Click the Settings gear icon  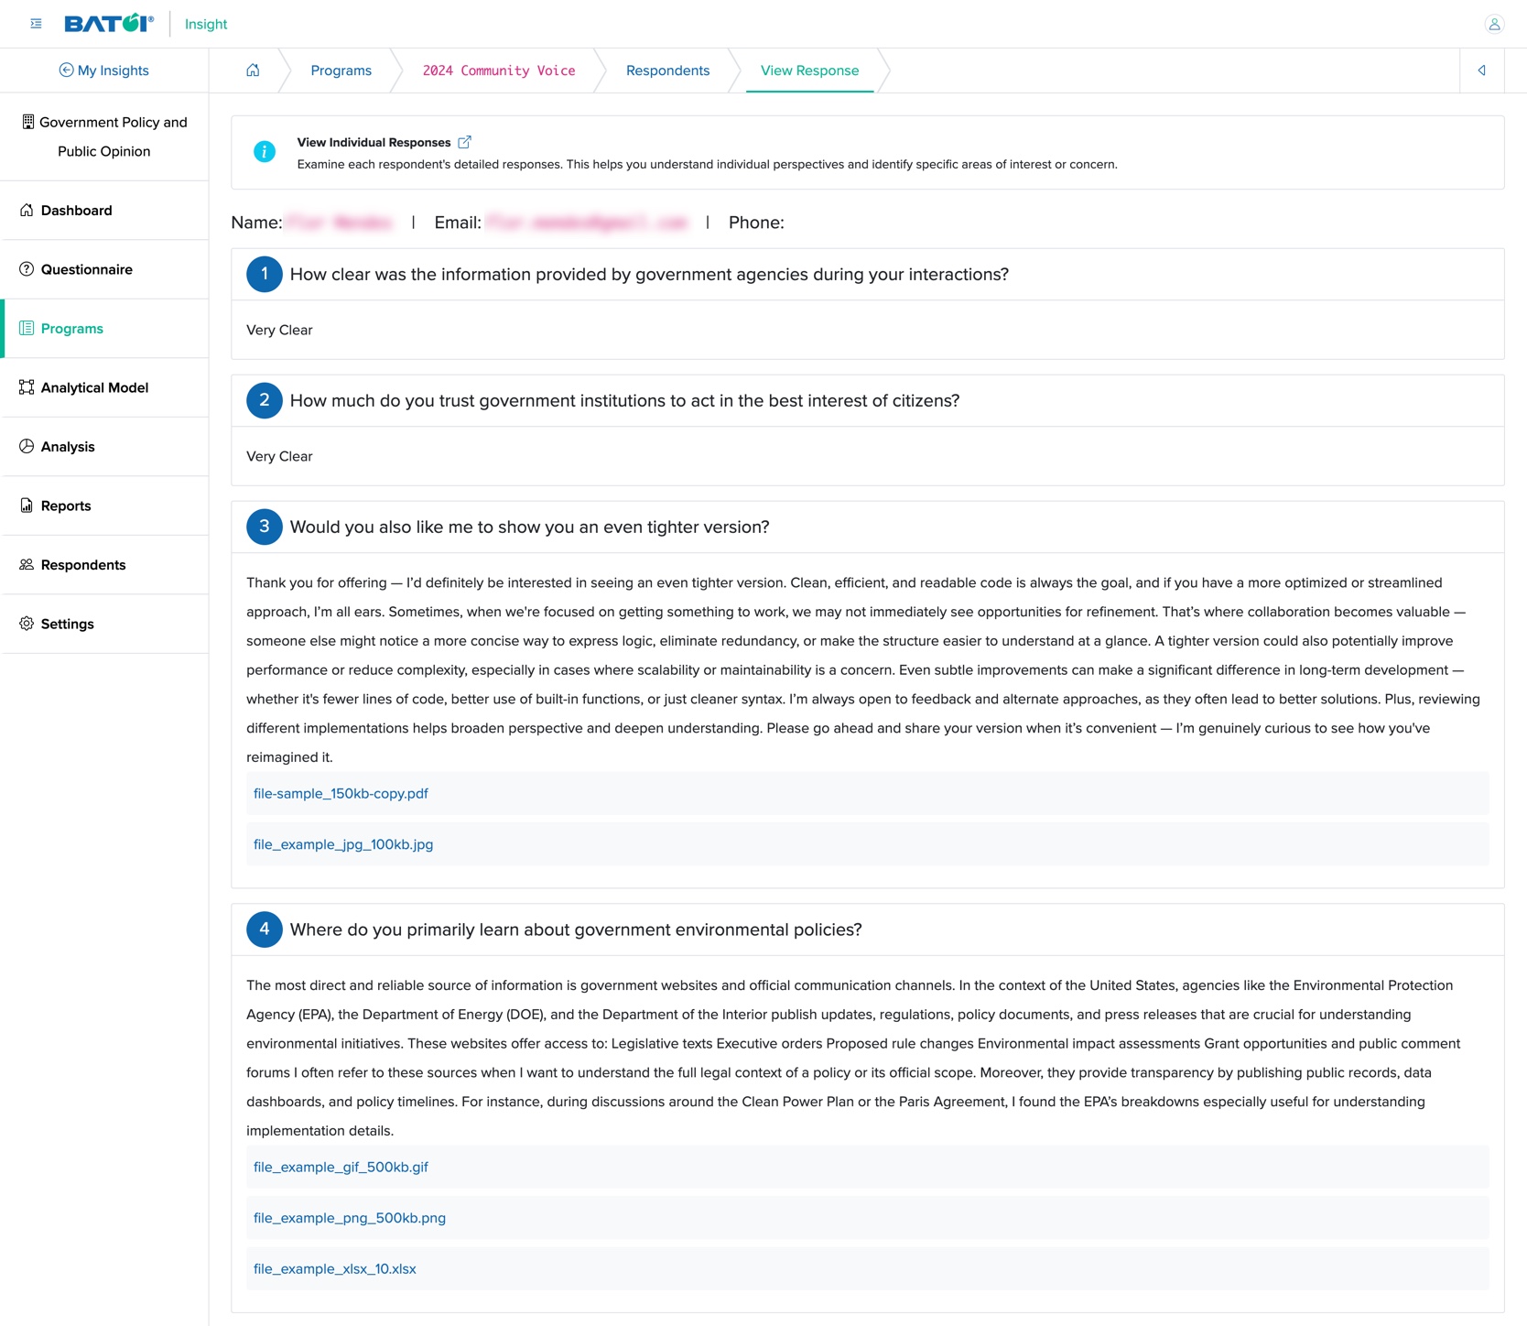(27, 624)
